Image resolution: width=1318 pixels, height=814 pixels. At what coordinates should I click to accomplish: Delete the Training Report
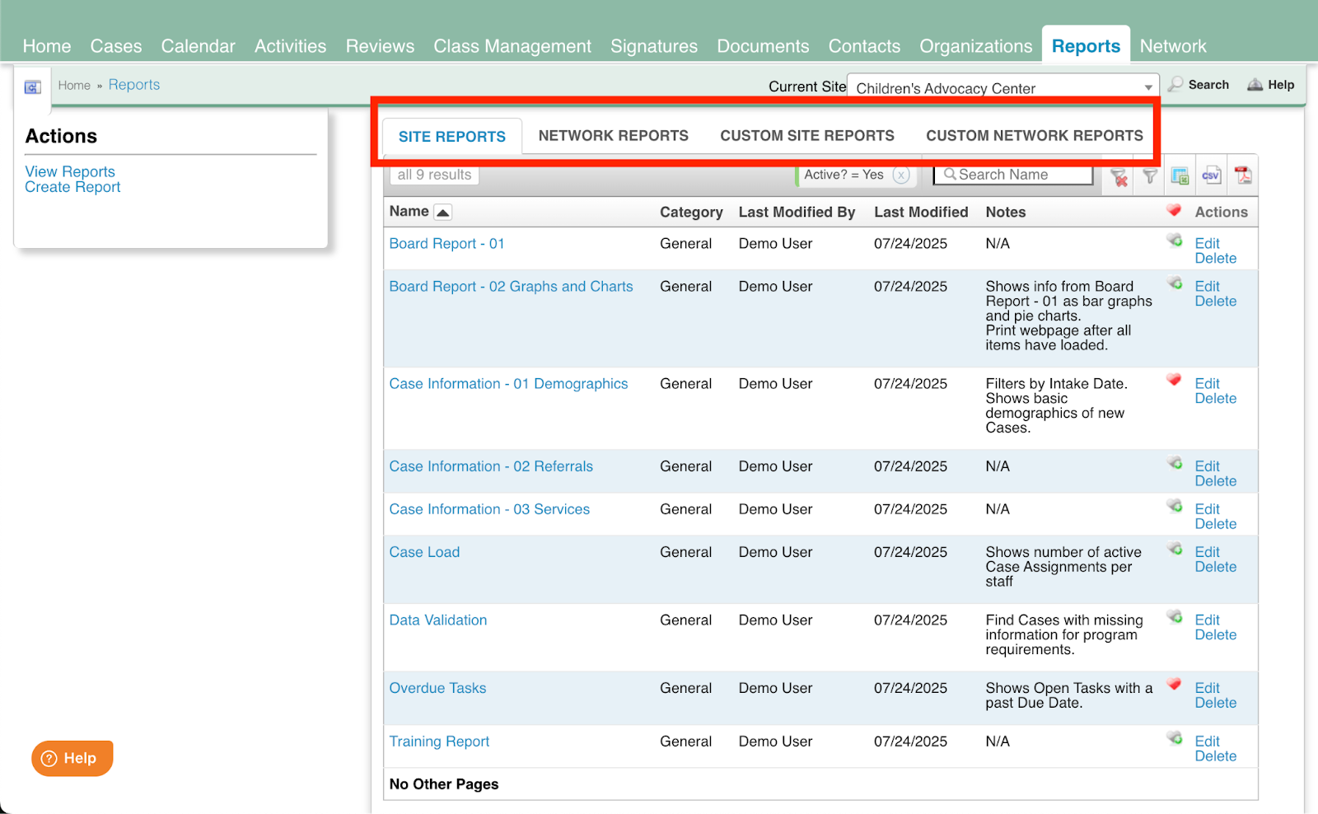pyautogui.click(x=1216, y=756)
